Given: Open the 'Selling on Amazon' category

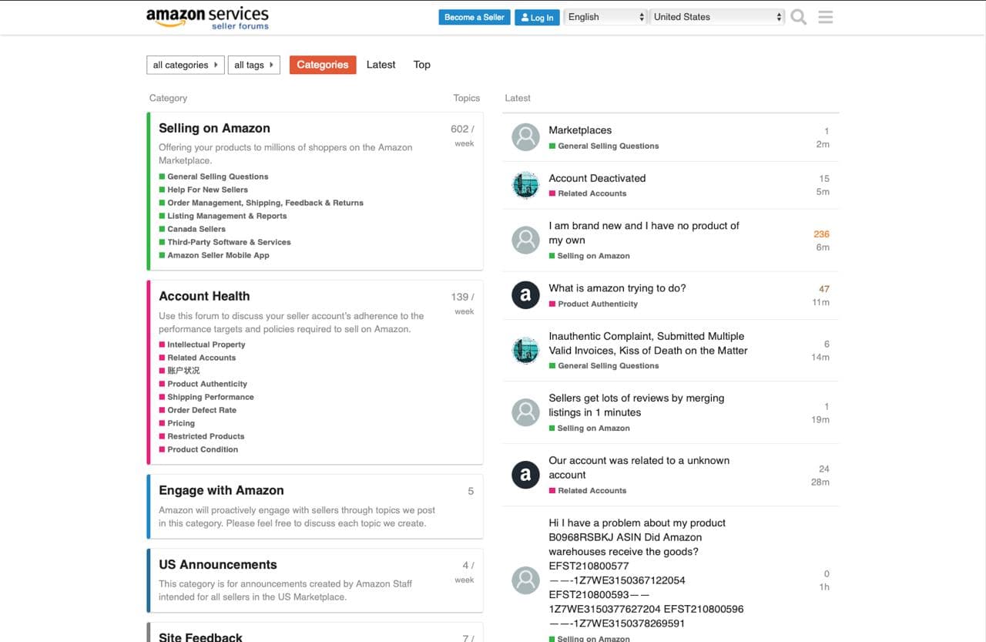Looking at the screenshot, I should 214,128.
